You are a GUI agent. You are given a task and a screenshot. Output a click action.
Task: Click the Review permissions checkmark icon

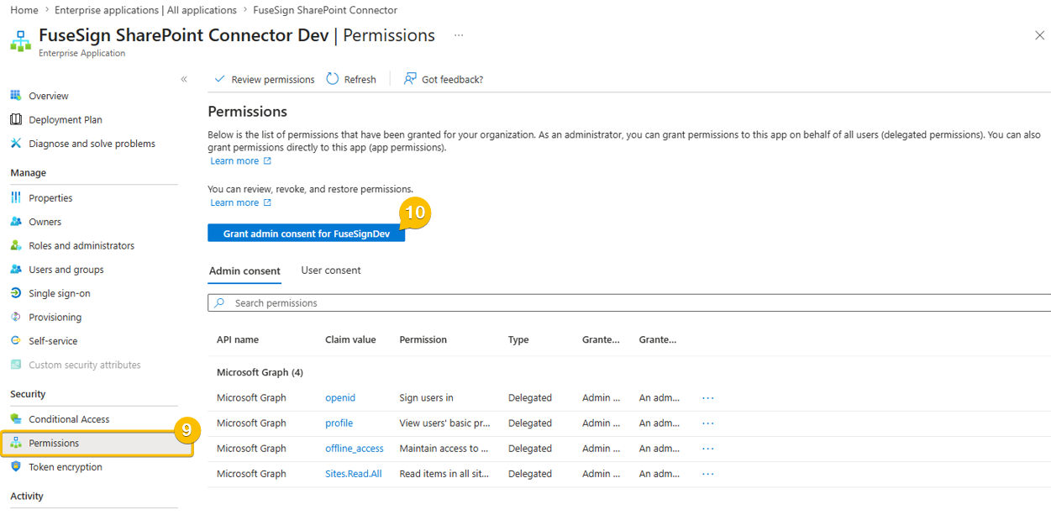[x=220, y=79]
